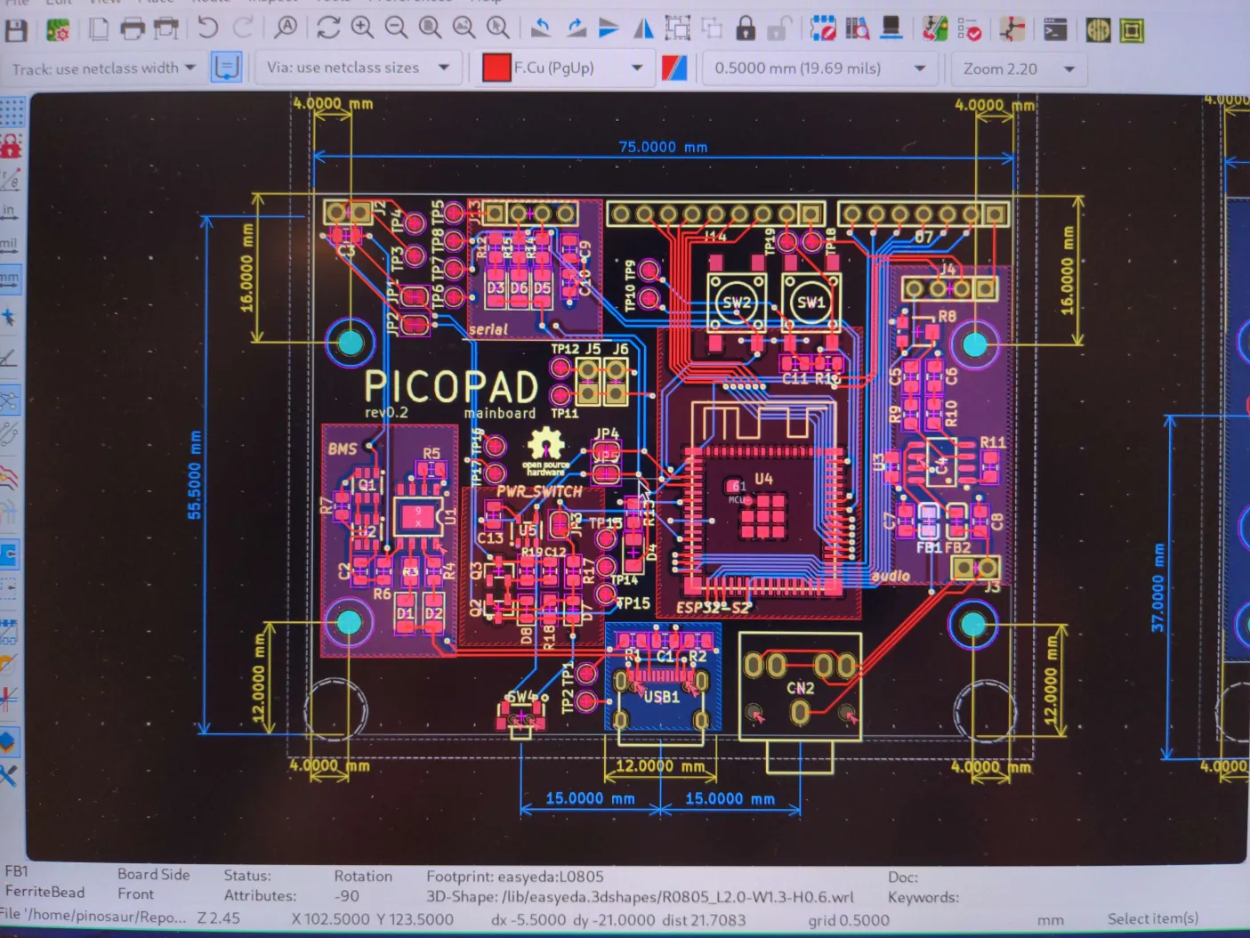Viewport: 1250px width, 938px height.
Task: Lock the selected items with the padlock
Action: pyautogui.click(x=746, y=28)
